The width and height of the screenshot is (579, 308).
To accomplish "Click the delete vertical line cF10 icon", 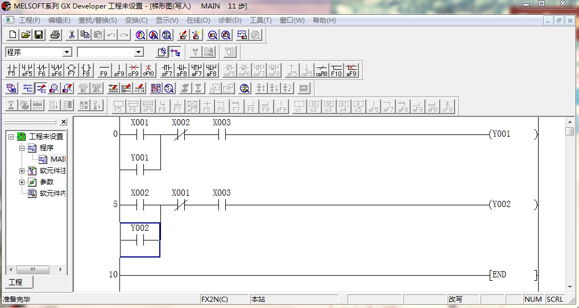I will tap(148, 70).
